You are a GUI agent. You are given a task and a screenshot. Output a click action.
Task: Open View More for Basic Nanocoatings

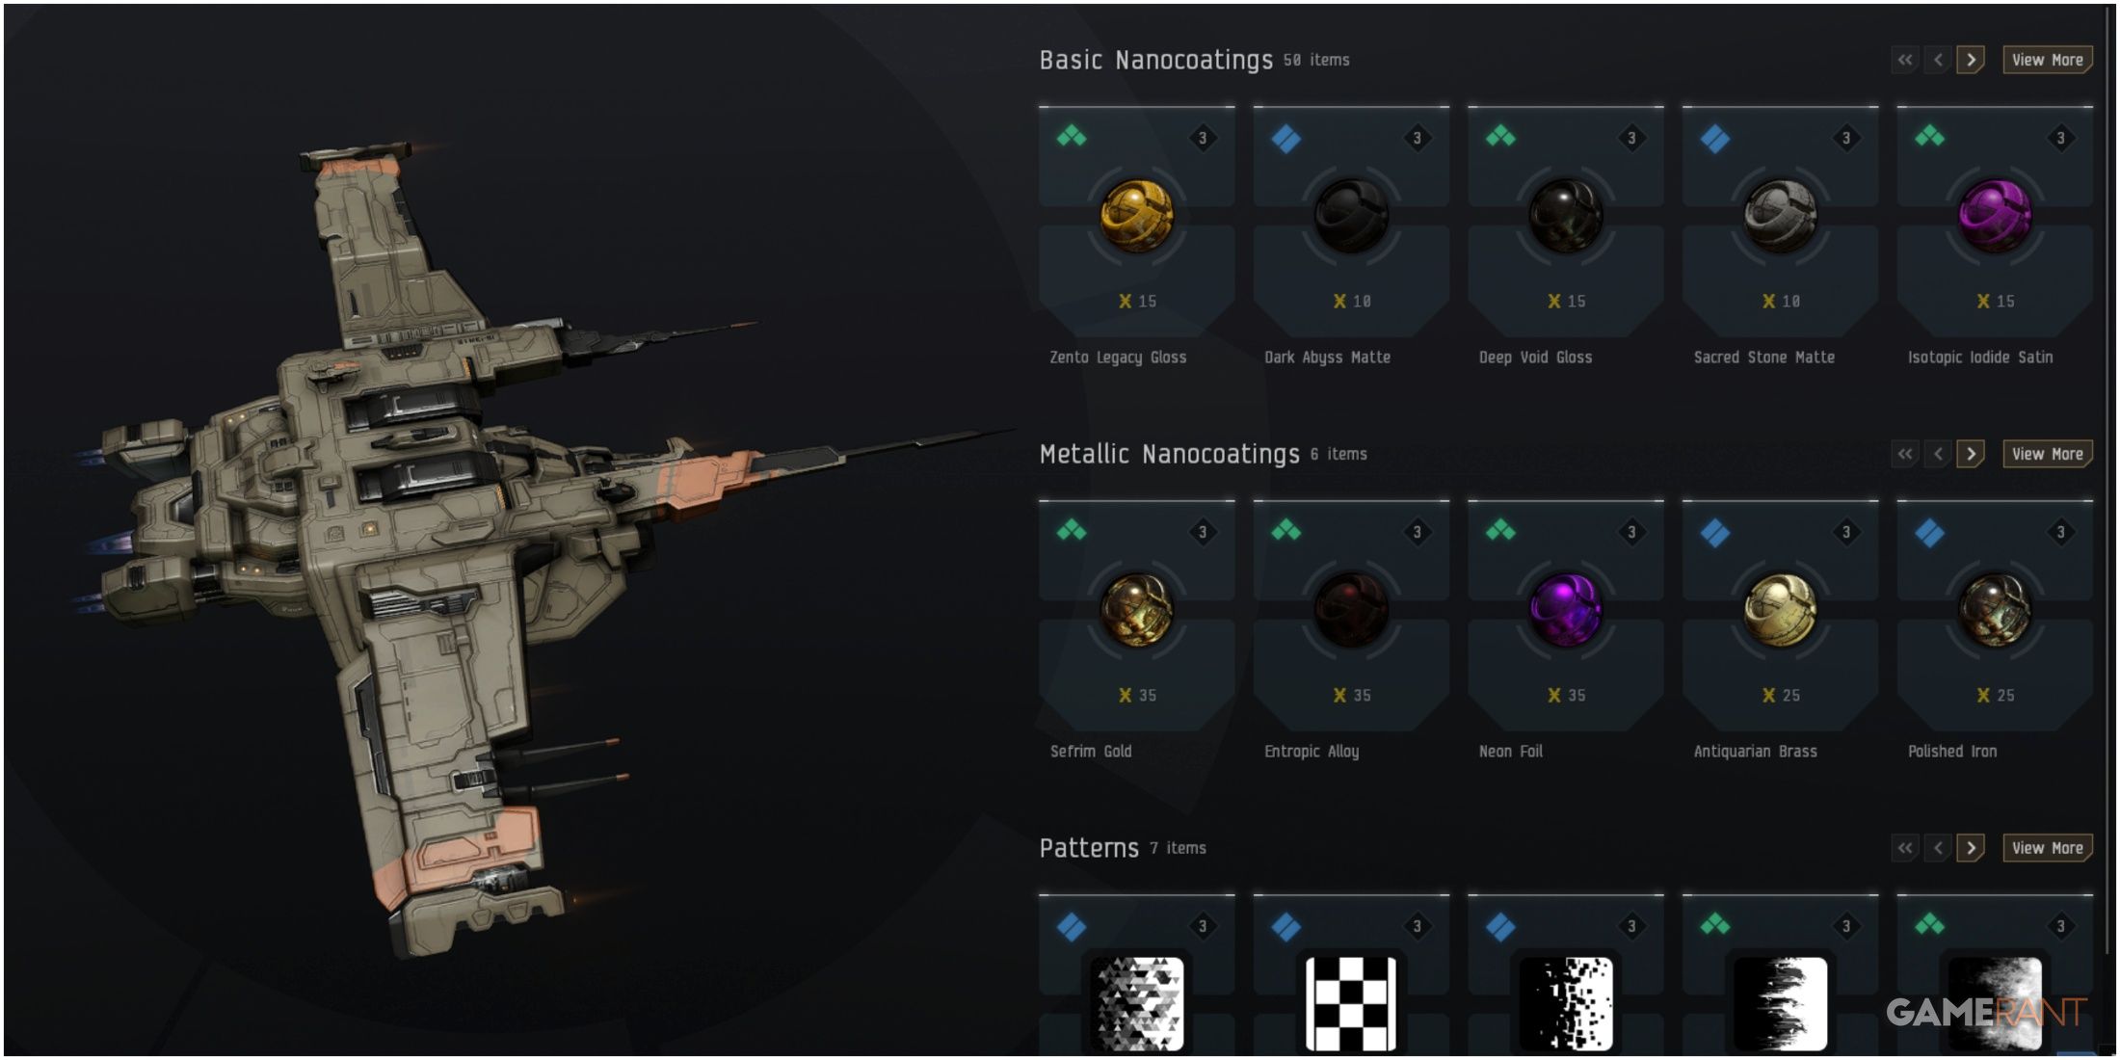tap(2048, 60)
